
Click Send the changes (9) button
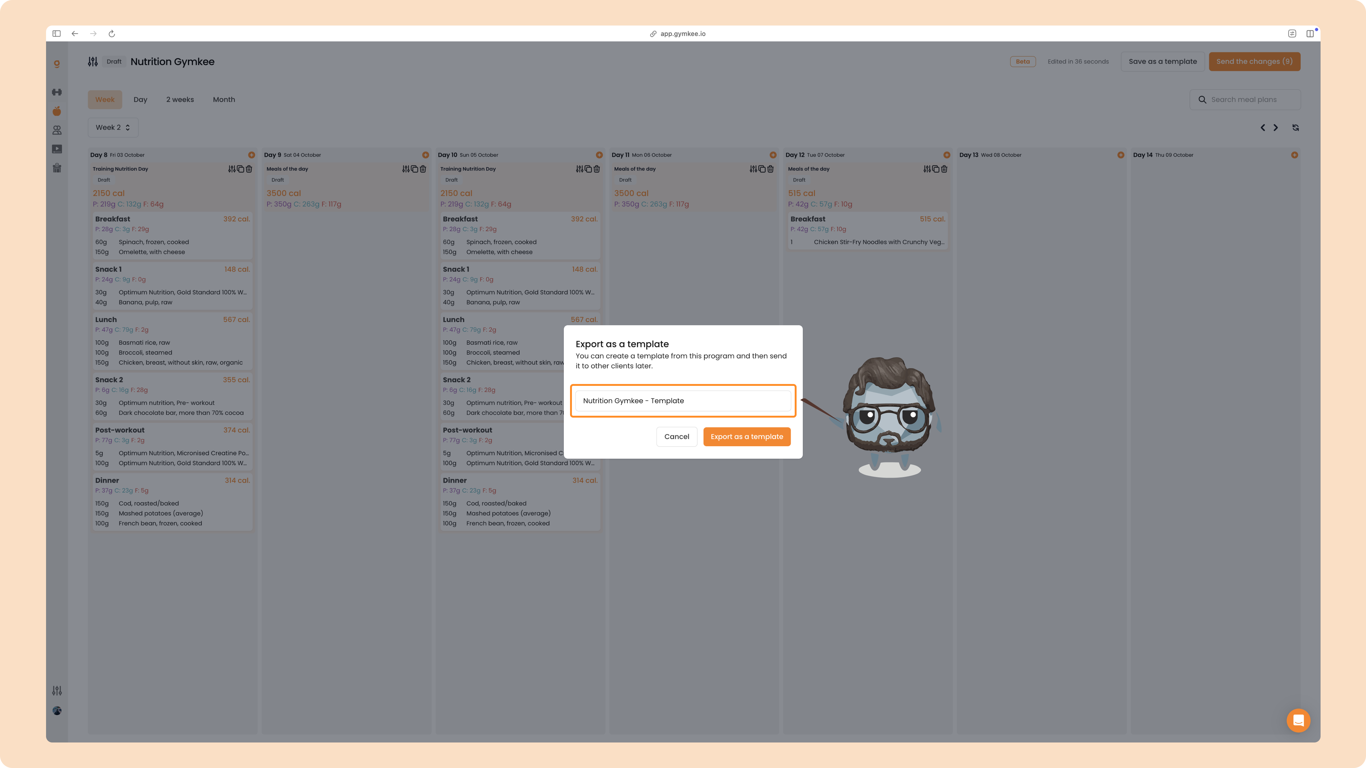click(1254, 62)
